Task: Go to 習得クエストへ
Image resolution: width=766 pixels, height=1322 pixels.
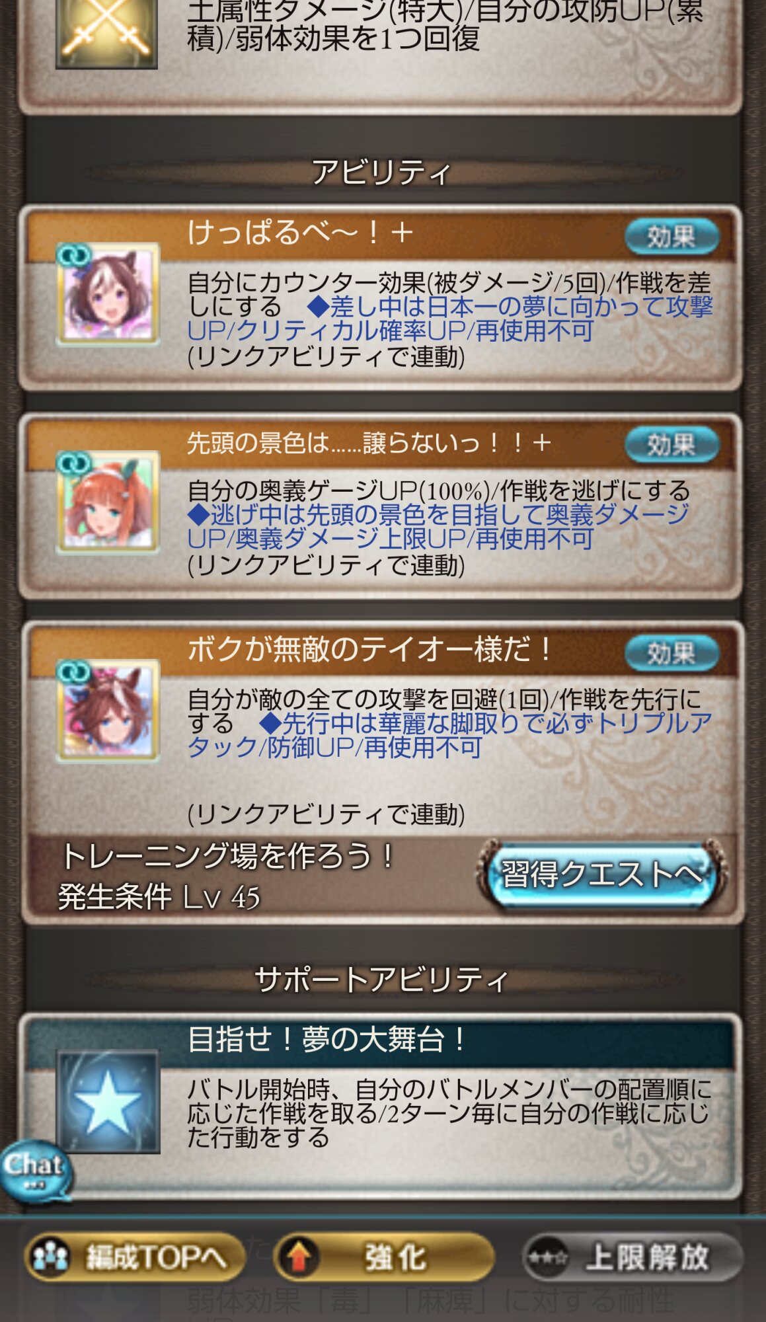Action: point(601,875)
